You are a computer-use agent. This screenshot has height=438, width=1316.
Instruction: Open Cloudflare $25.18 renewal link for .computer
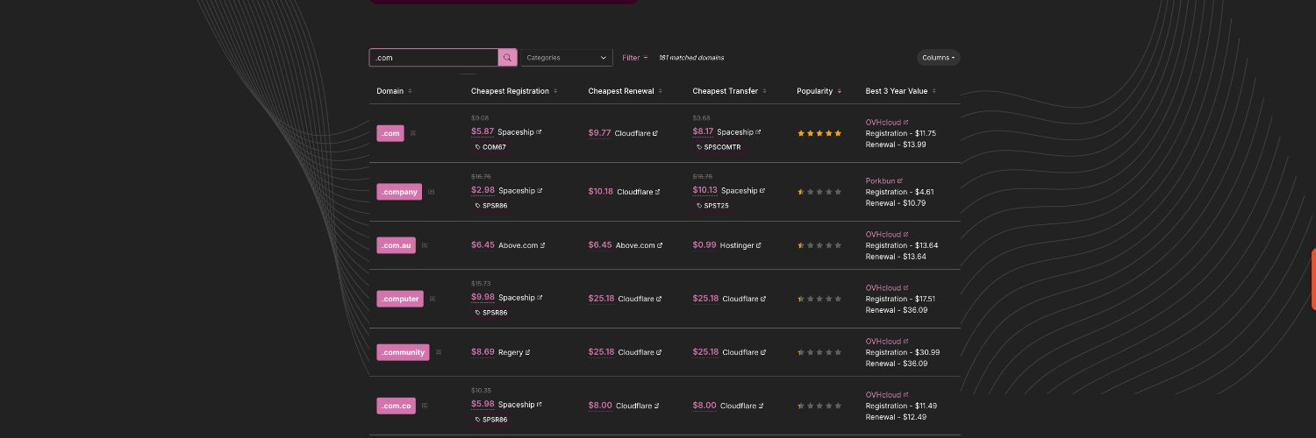(640, 299)
